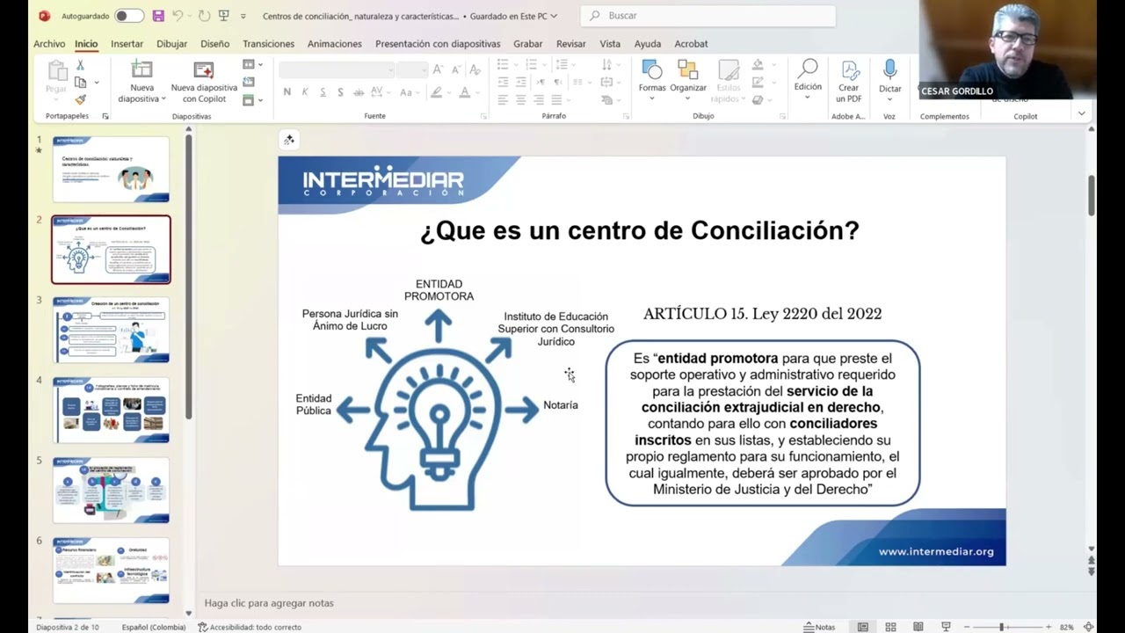1125x633 pixels.
Task: Expand the 'Guardado en Este PC' dropdown
Action: click(554, 17)
